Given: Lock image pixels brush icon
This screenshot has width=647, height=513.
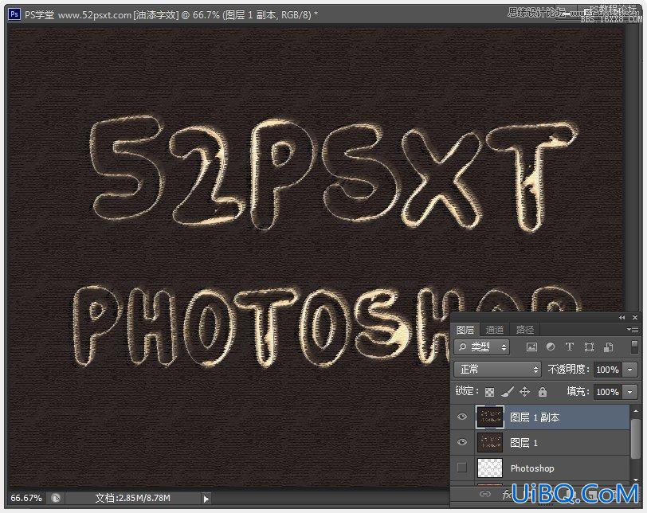Looking at the screenshot, I should [x=507, y=392].
